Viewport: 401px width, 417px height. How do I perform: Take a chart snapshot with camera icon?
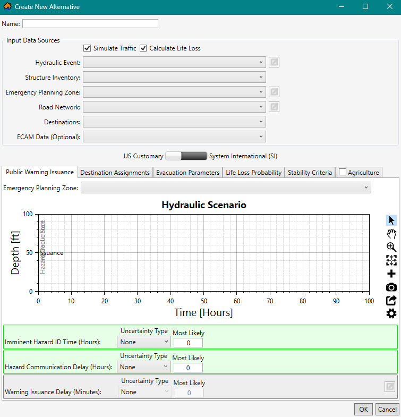(x=391, y=287)
